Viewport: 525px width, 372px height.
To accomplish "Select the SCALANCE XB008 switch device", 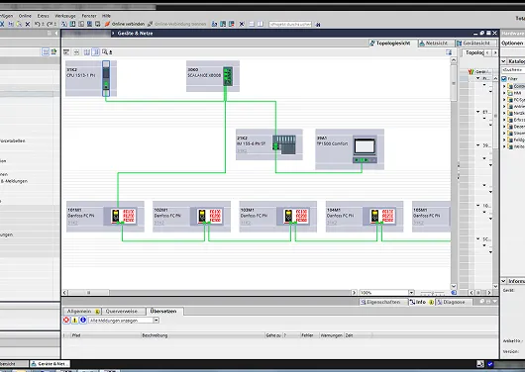I will 213,76.
